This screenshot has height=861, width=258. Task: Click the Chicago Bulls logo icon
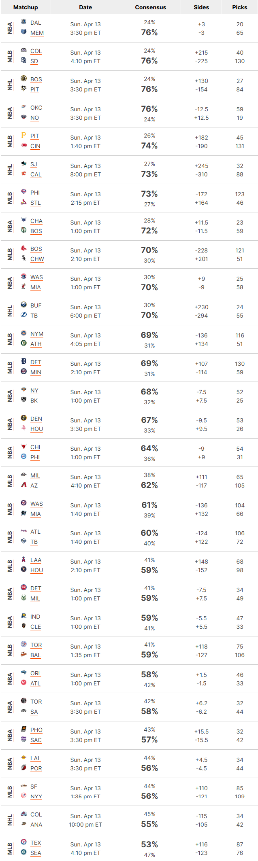tap(23, 446)
